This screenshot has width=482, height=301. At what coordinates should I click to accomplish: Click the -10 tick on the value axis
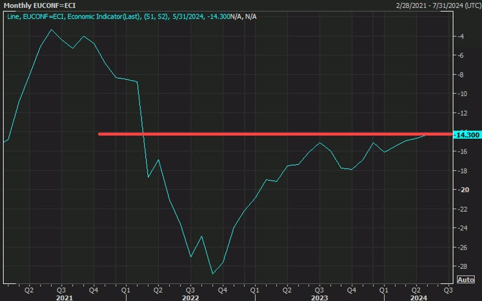pyautogui.click(x=463, y=94)
